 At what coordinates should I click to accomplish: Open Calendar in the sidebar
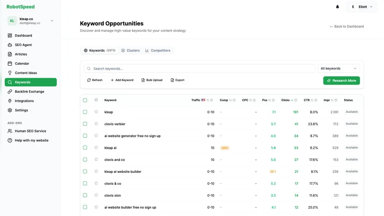click(x=31, y=63)
